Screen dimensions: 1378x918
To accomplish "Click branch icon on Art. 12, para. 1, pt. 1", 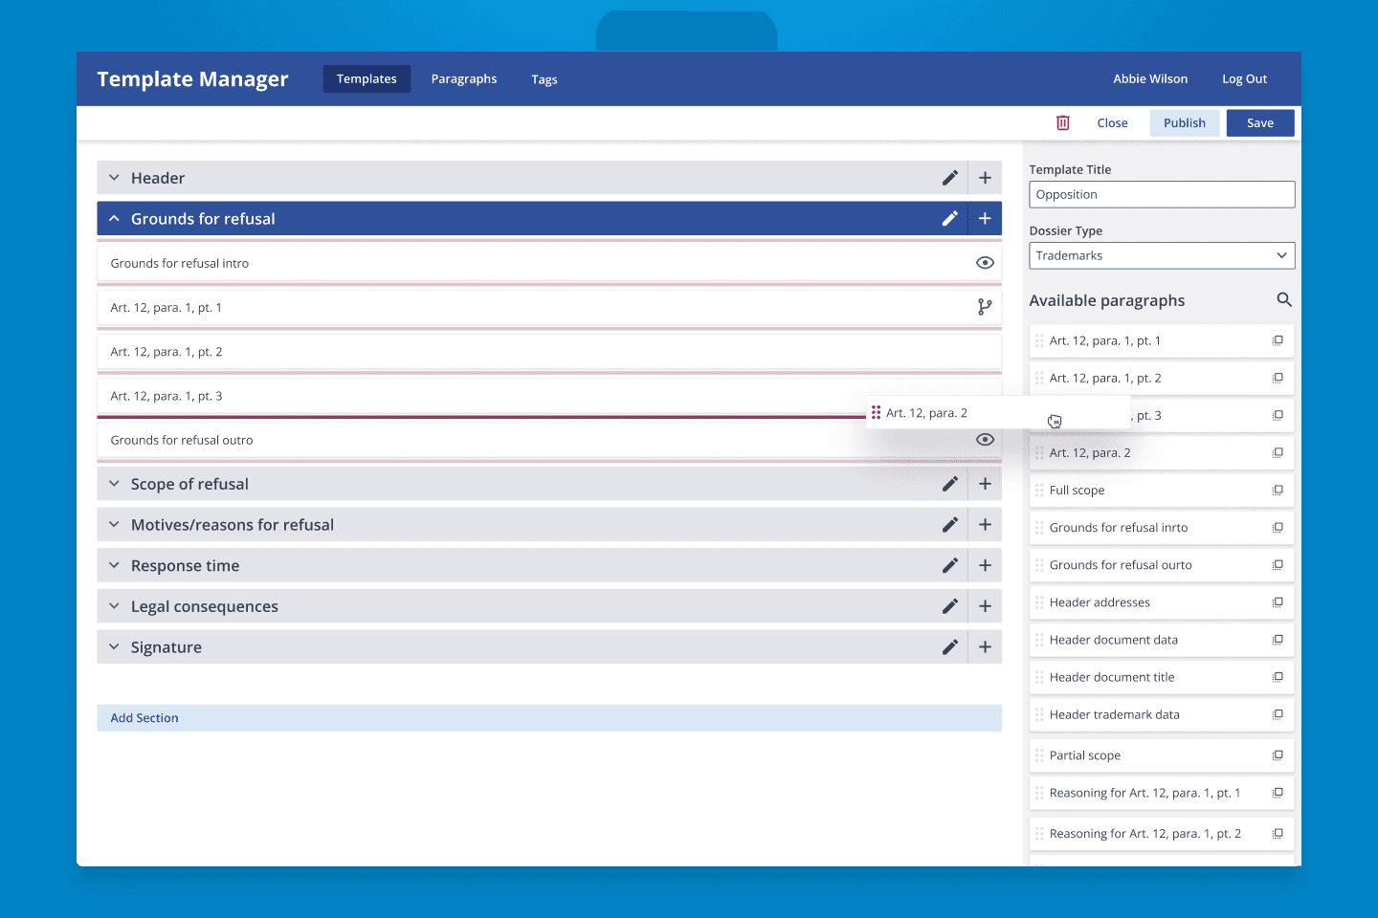I will coord(984,307).
